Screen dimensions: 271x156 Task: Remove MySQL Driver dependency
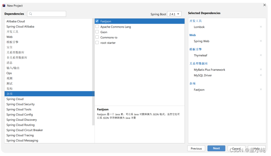click(261, 75)
